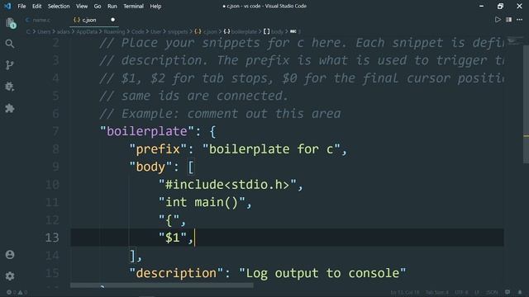Screen dimensions: 529x297
Task: Open the Extensions view
Action: [10, 108]
